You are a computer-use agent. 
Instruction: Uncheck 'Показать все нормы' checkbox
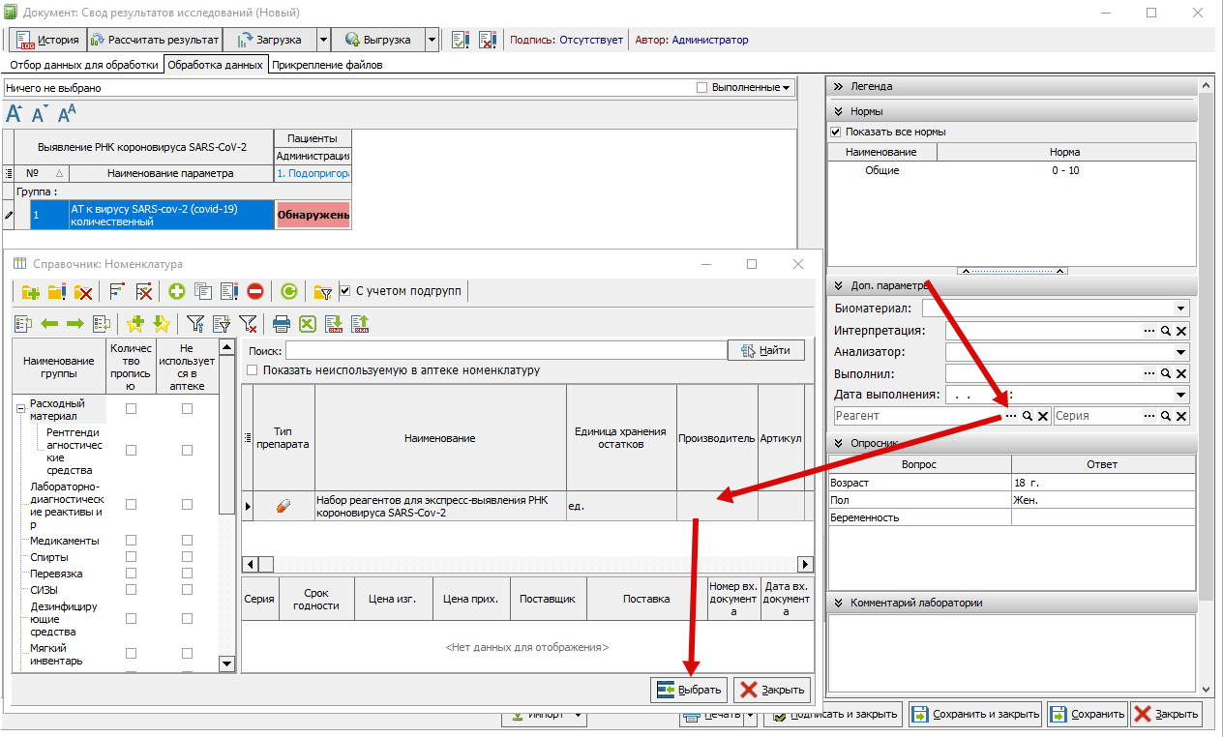pyautogui.click(x=836, y=132)
